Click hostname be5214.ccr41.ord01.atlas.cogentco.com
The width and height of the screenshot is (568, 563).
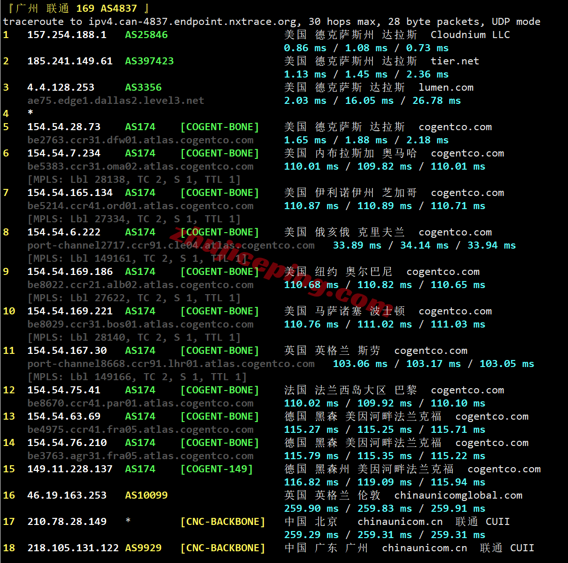pos(140,206)
